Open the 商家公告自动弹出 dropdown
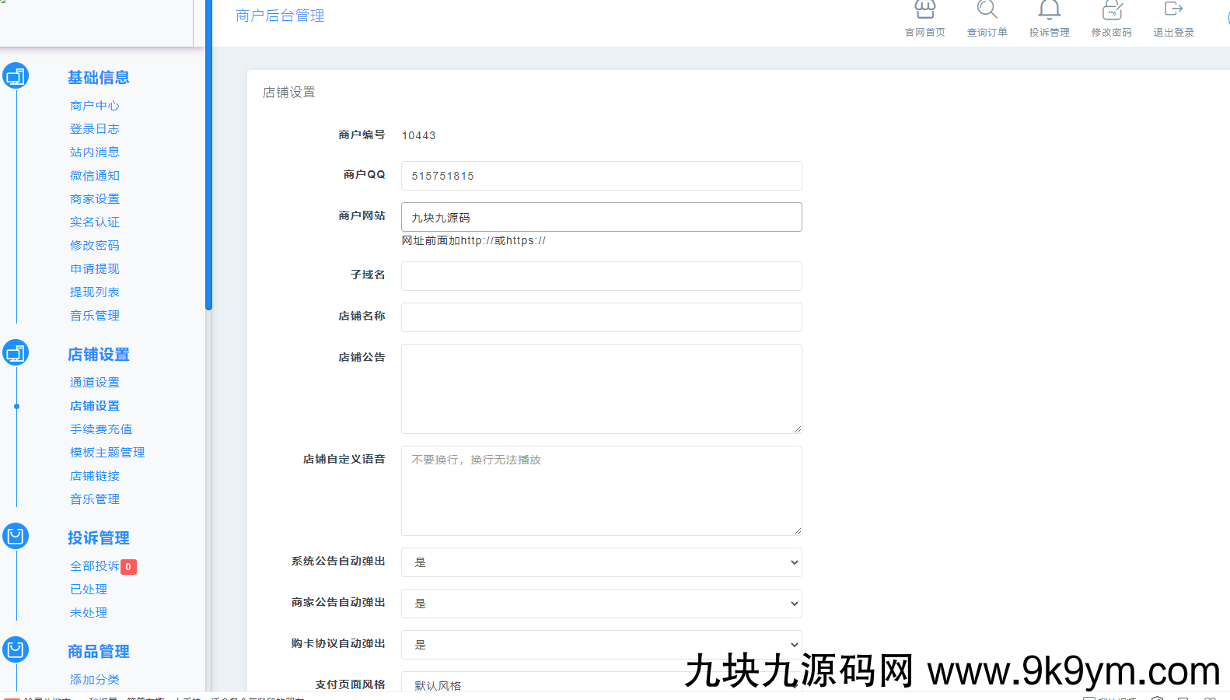 (601, 604)
